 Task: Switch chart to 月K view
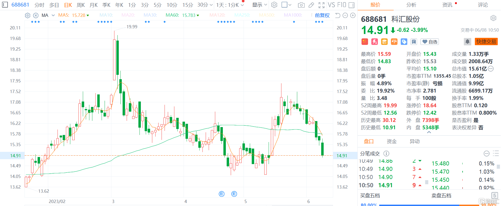click(x=93, y=5)
